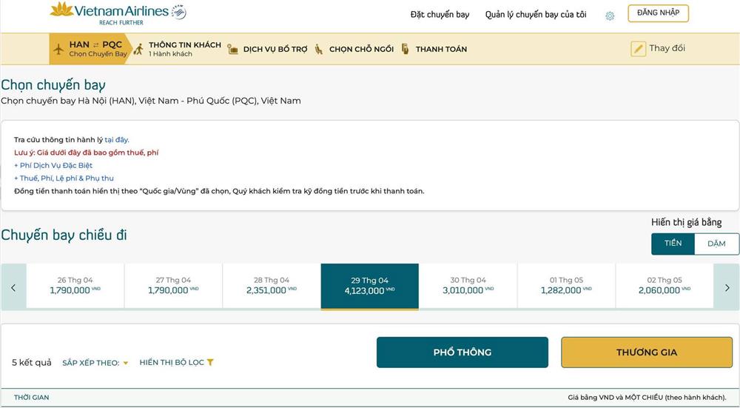This screenshot has width=740, height=408.
Task: Switch price display to DẶM
Action: (716, 244)
